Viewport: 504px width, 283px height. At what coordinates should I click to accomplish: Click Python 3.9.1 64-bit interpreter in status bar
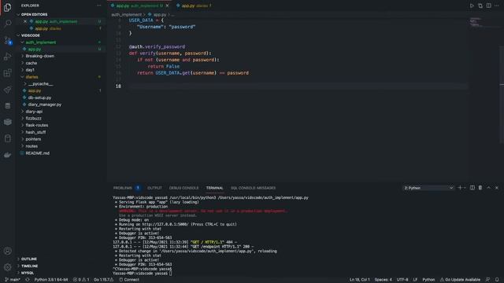tap(51, 280)
